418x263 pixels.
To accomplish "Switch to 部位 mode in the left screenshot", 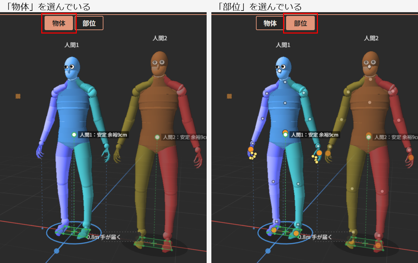I will point(89,23).
